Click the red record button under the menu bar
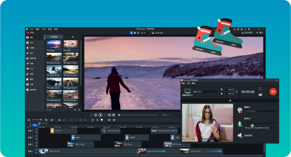291x157 pixels. pos(31,33)
